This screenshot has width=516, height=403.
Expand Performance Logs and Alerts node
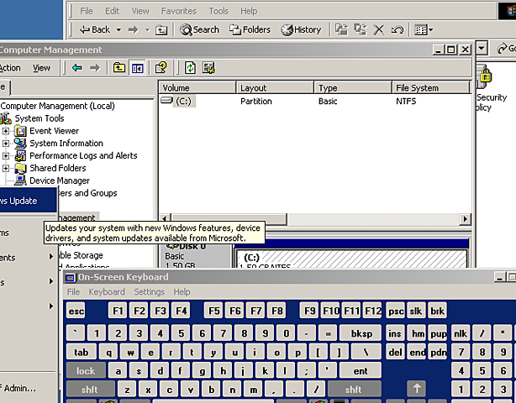click(x=6, y=155)
